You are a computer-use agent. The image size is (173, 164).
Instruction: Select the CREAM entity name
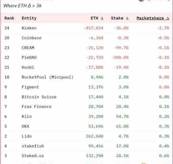28,48
